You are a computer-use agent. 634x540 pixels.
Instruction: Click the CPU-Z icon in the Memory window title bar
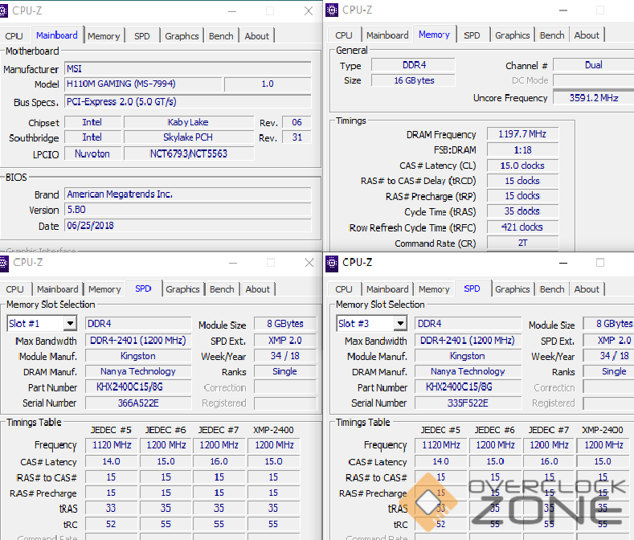point(333,10)
